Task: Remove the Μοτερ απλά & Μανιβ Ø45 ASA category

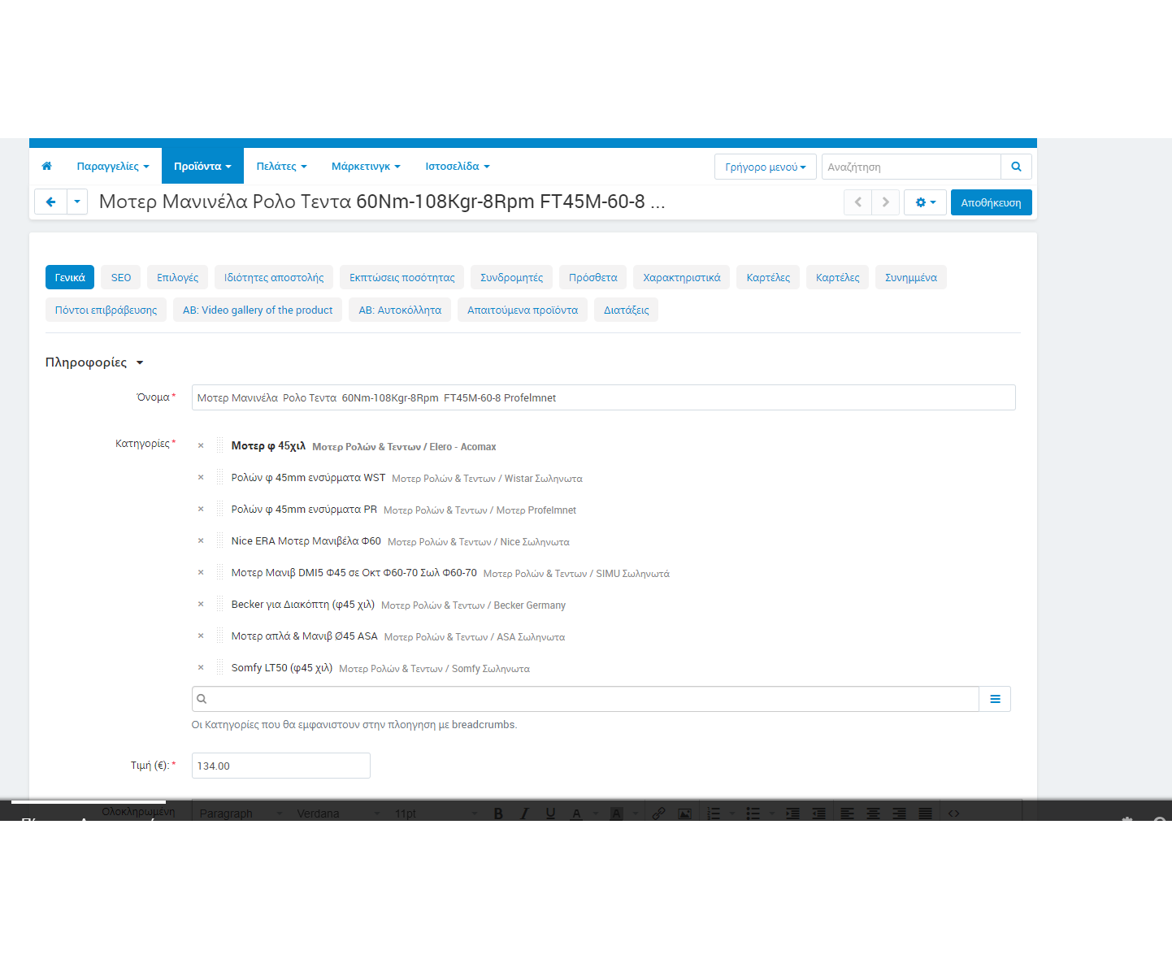Action: click(x=201, y=636)
